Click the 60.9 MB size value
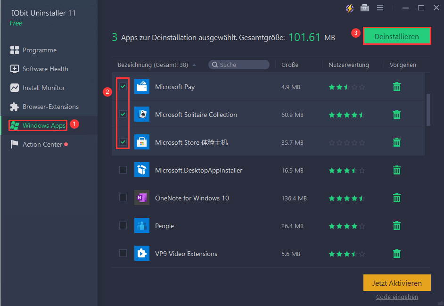This screenshot has height=306, width=444. [292, 115]
